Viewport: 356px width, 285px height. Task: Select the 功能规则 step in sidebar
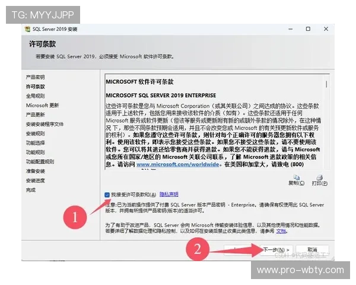[x=35, y=152]
